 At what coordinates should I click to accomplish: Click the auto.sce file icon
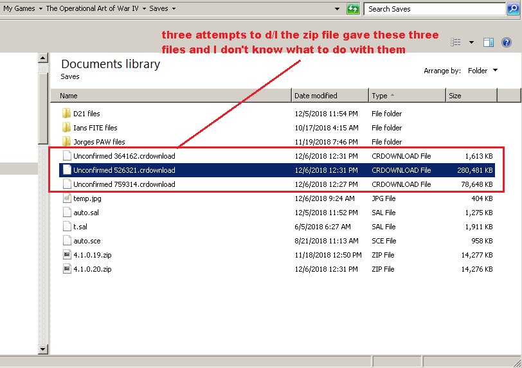pos(67,241)
